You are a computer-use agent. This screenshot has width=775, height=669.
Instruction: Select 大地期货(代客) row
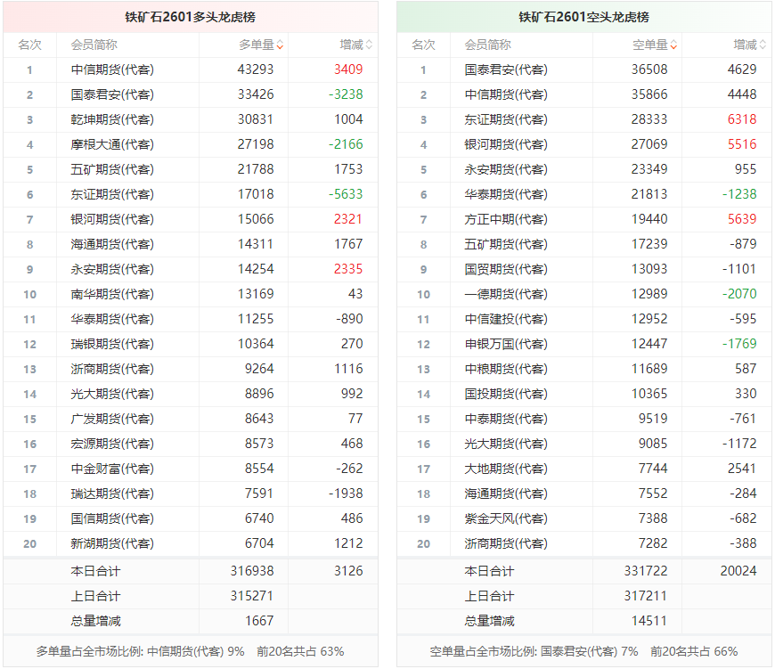click(x=583, y=469)
